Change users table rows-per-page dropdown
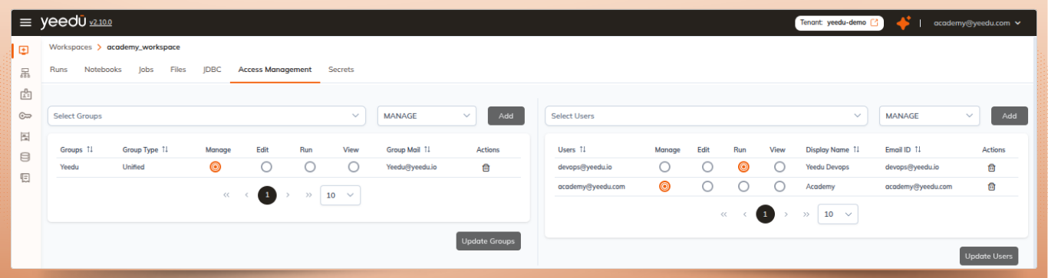This screenshot has height=278, width=1048. click(838, 214)
